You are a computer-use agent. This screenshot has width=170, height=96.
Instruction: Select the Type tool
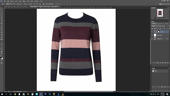pyautogui.click(x=1, y=44)
